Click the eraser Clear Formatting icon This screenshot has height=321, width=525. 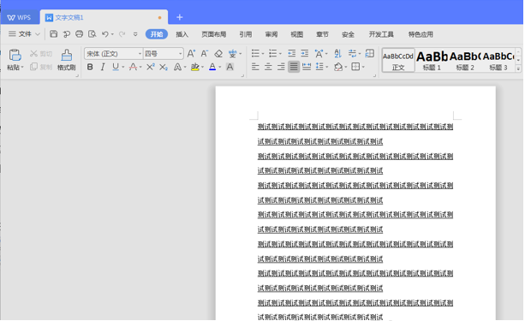click(x=218, y=53)
